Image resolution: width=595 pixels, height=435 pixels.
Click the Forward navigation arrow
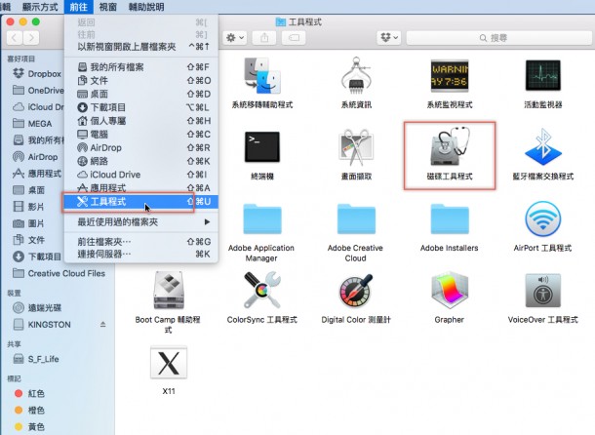point(31,38)
